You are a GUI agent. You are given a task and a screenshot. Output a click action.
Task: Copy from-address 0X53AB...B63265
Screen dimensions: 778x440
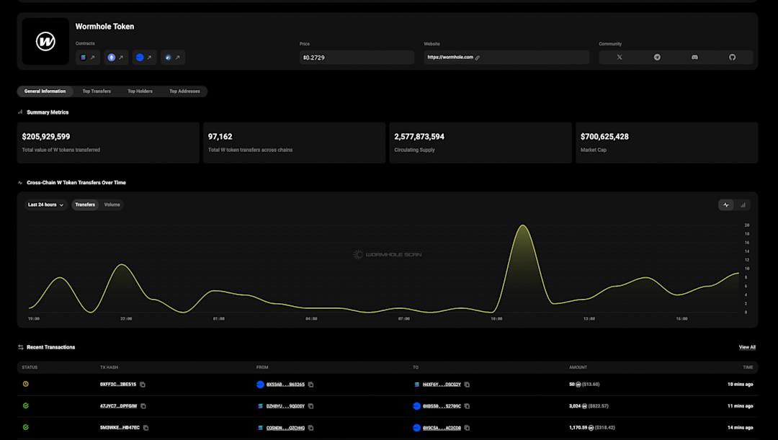[x=310, y=385]
